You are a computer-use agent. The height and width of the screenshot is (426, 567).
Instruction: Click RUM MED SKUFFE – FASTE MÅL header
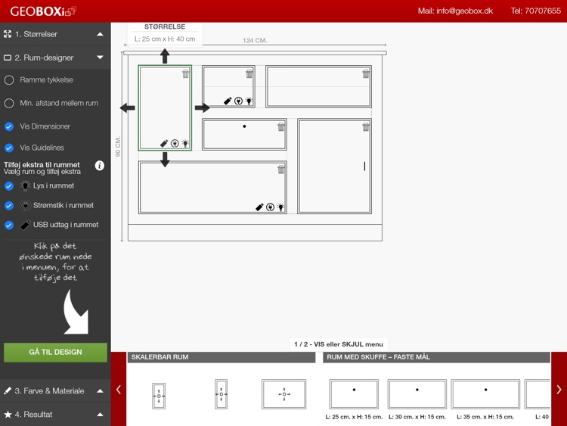[x=436, y=357]
